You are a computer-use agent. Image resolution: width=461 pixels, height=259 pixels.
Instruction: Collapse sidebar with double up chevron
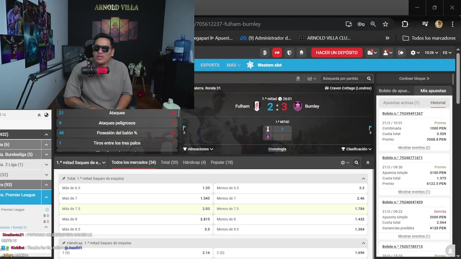pos(39,115)
